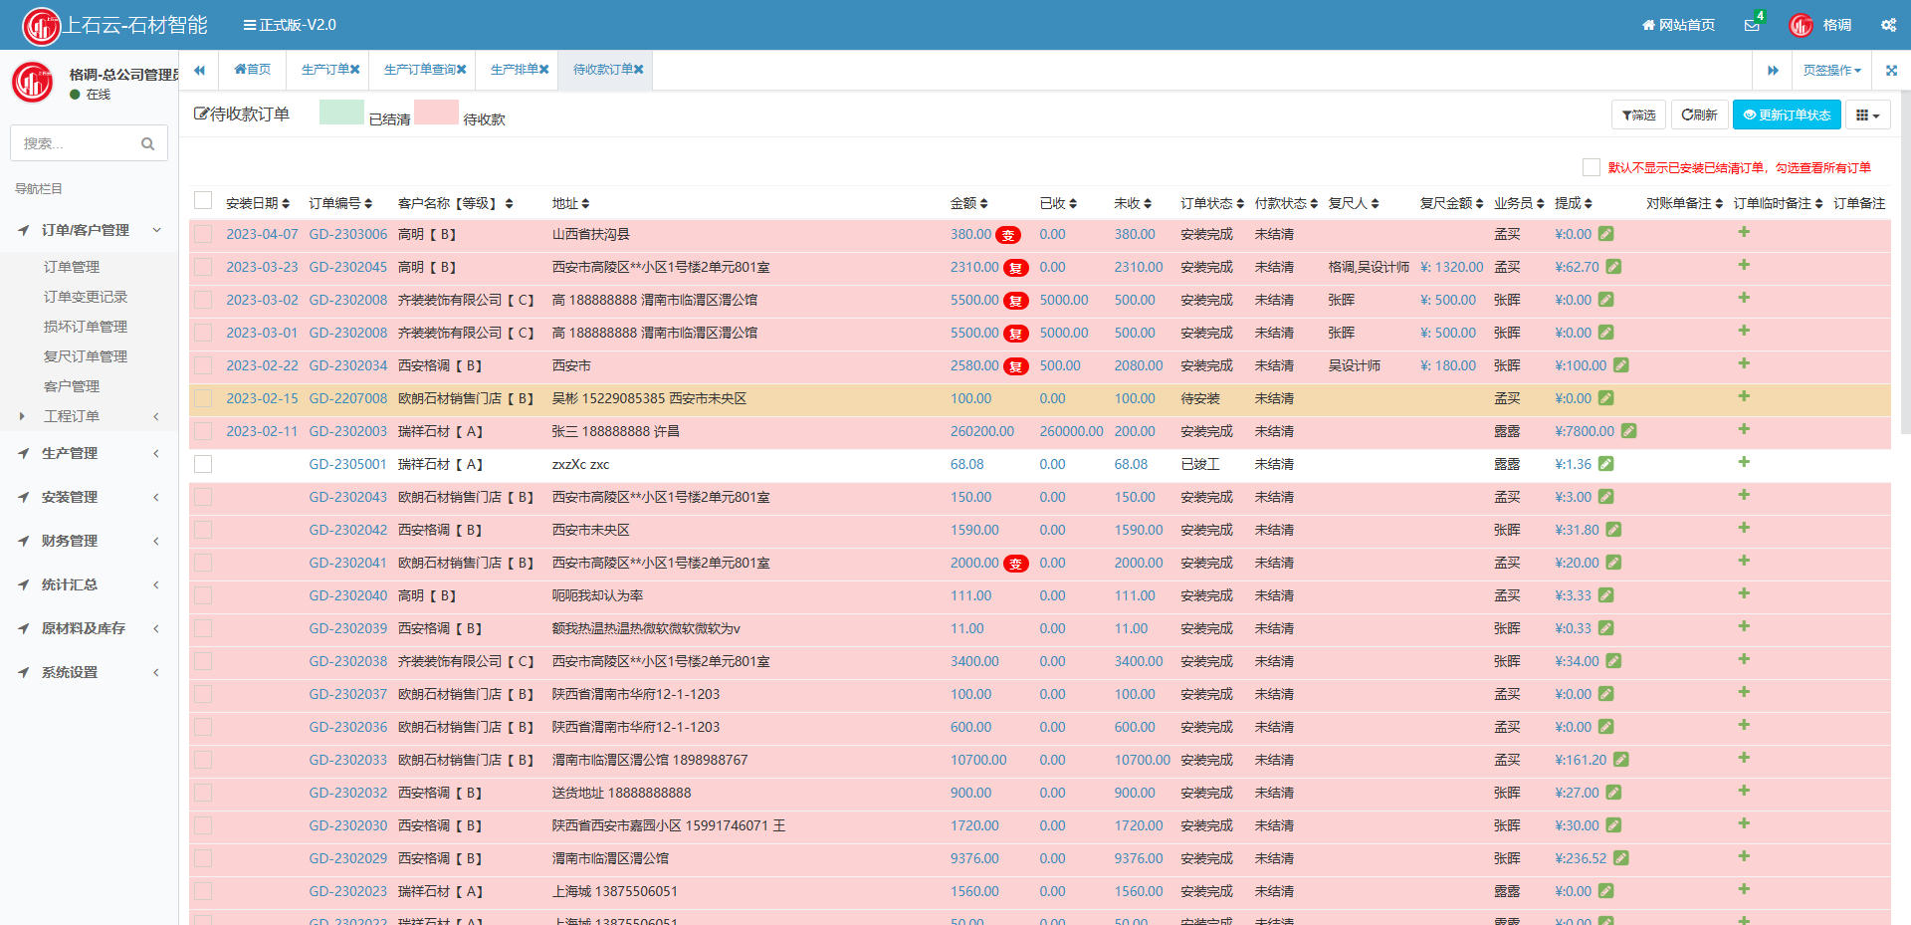The width and height of the screenshot is (1911, 925).
Task: Click red 变 badge on GD-2303006 row
Action: click(1008, 235)
